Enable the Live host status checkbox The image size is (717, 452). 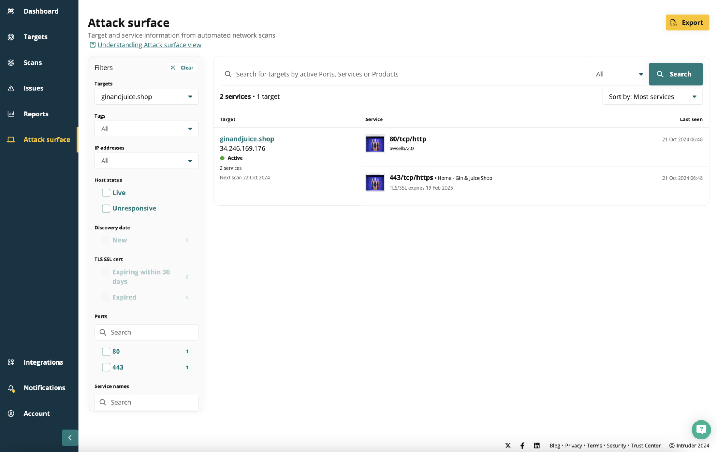(x=106, y=193)
